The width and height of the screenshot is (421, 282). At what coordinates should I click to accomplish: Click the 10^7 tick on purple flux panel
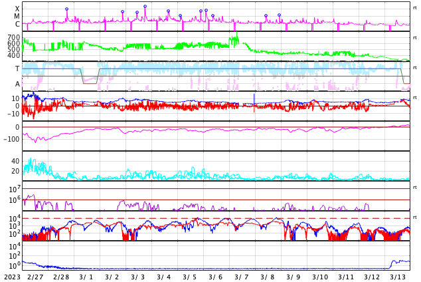[x=15, y=189]
